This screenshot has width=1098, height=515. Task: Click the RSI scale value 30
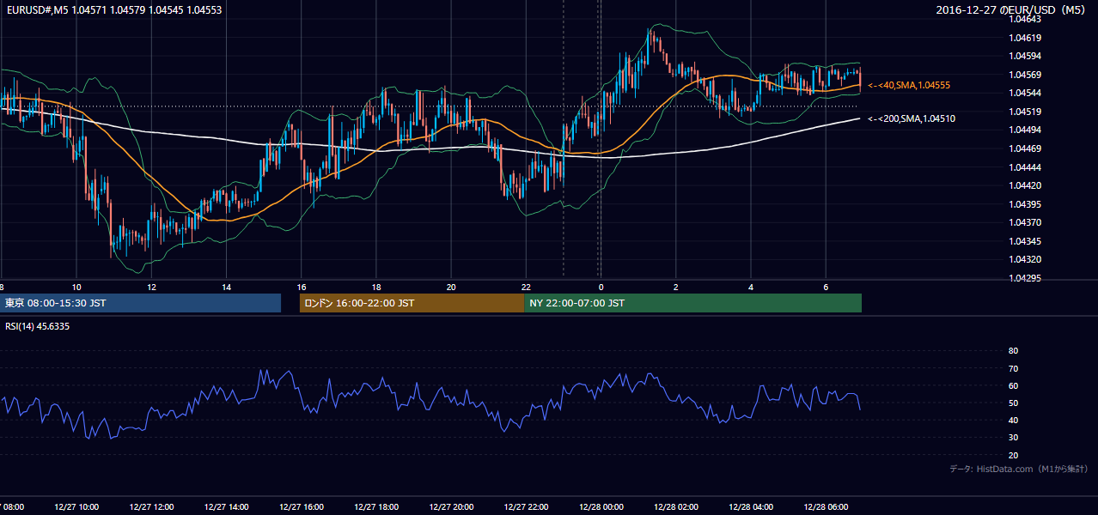(x=1013, y=438)
